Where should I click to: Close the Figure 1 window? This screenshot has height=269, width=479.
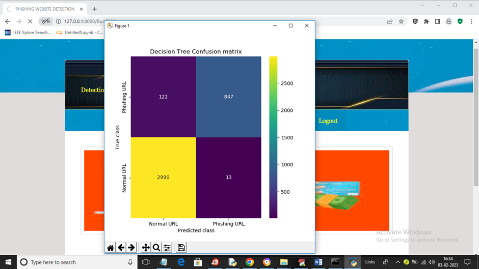point(307,25)
